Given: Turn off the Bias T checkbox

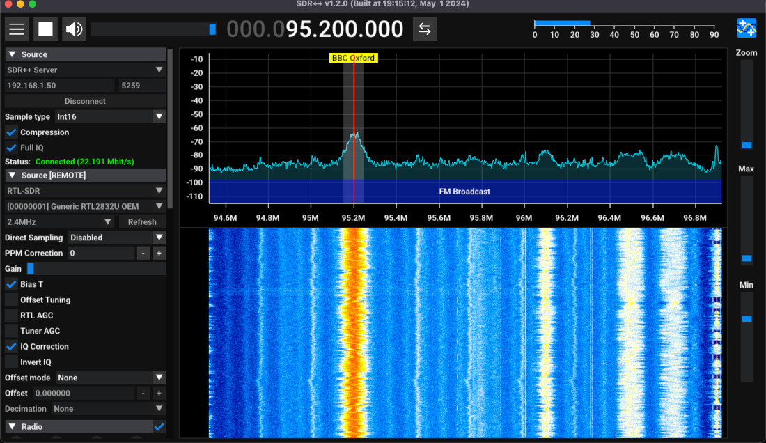Looking at the screenshot, I should coord(11,284).
